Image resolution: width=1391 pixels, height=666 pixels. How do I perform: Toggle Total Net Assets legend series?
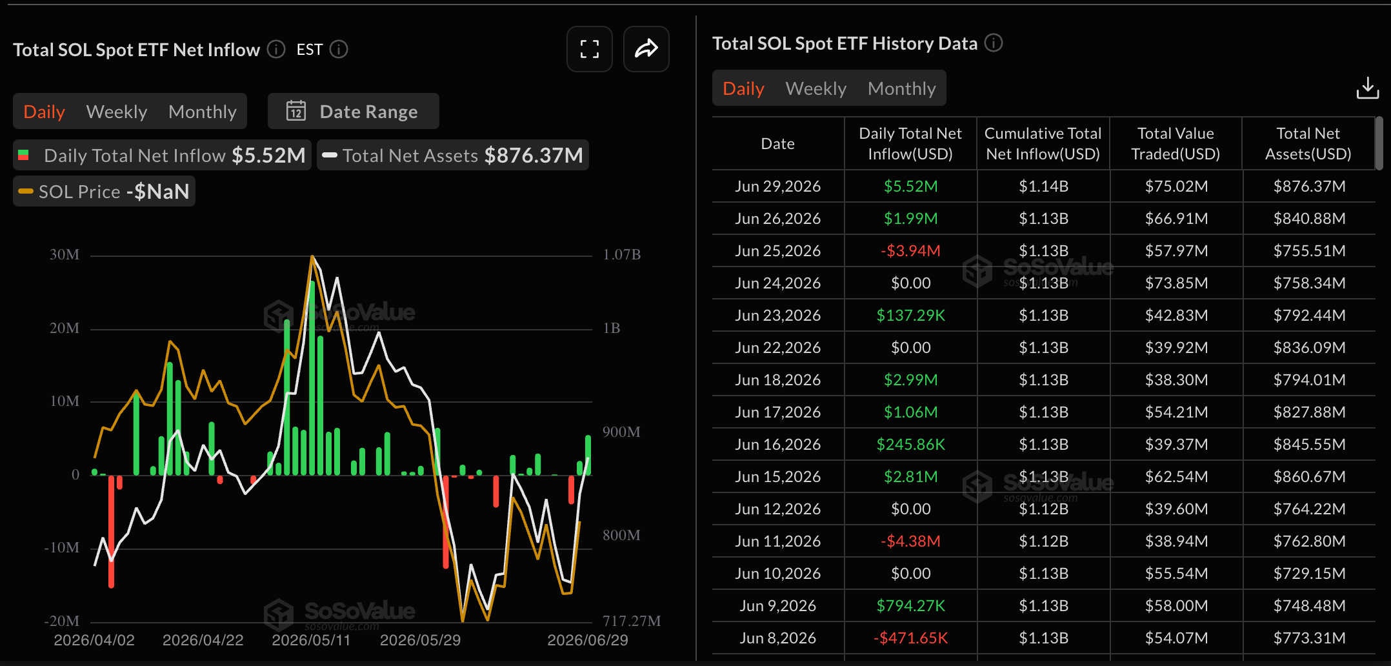(452, 156)
